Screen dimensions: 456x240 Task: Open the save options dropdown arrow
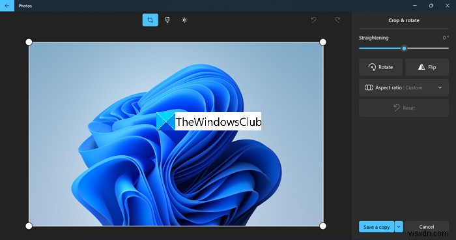[x=399, y=227]
